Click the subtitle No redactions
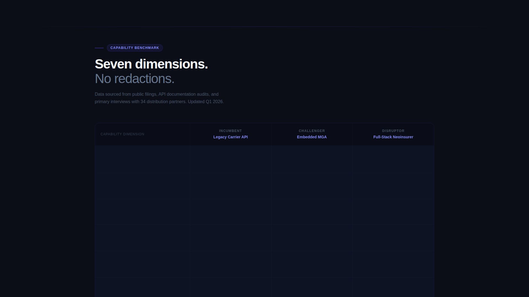 pyautogui.click(x=134, y=78)
